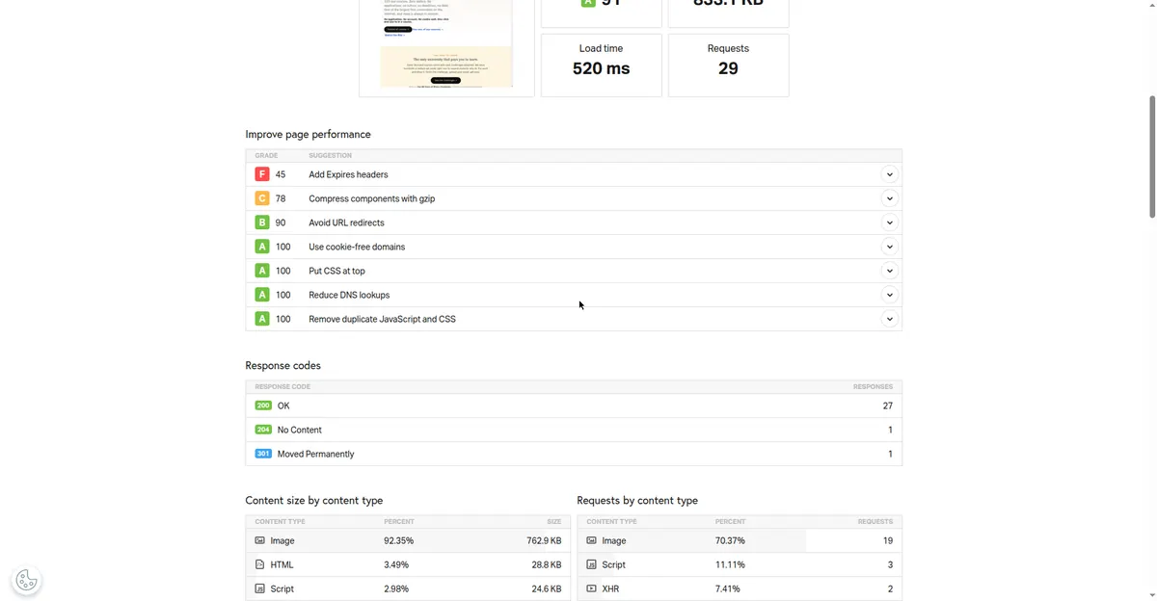Select 'Avoid URL redirects' text
Viewport: 1157px width, 601px height.
click(x=346, y=222)
